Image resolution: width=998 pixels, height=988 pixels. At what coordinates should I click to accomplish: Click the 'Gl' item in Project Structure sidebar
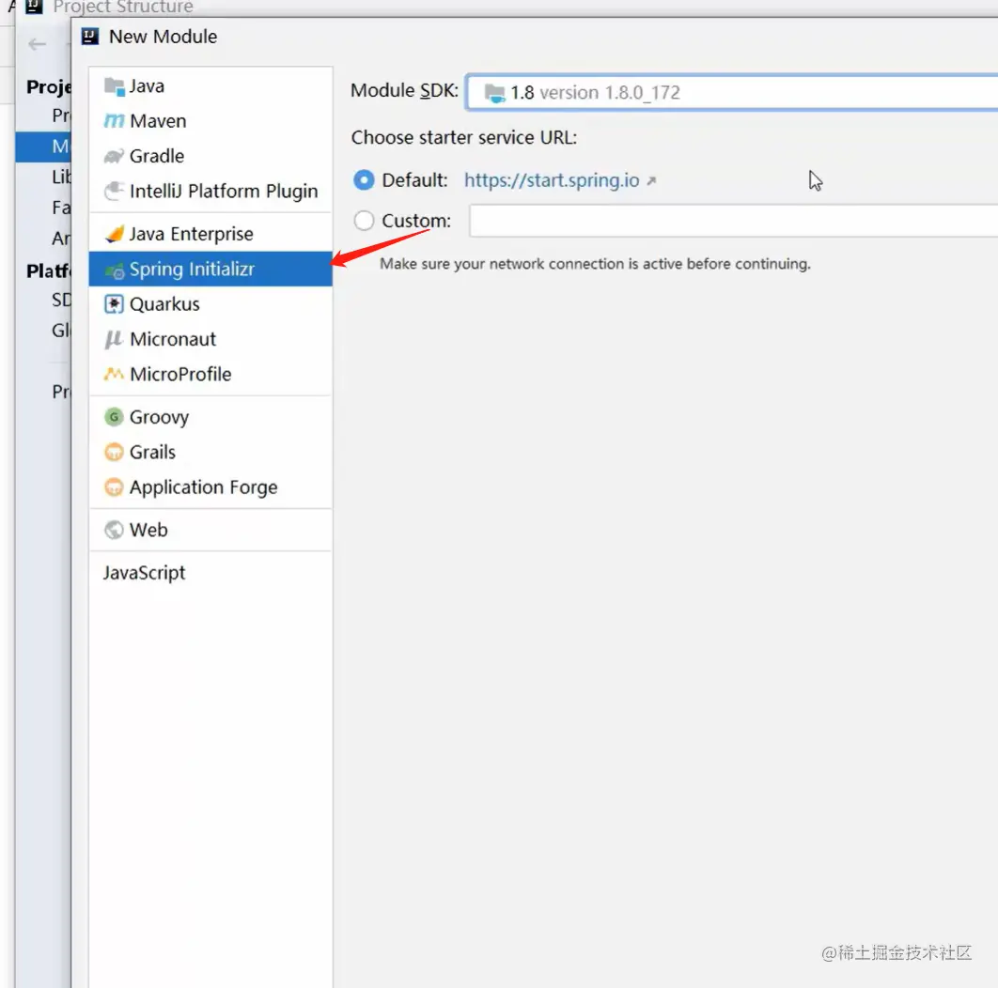pos(61,331)
